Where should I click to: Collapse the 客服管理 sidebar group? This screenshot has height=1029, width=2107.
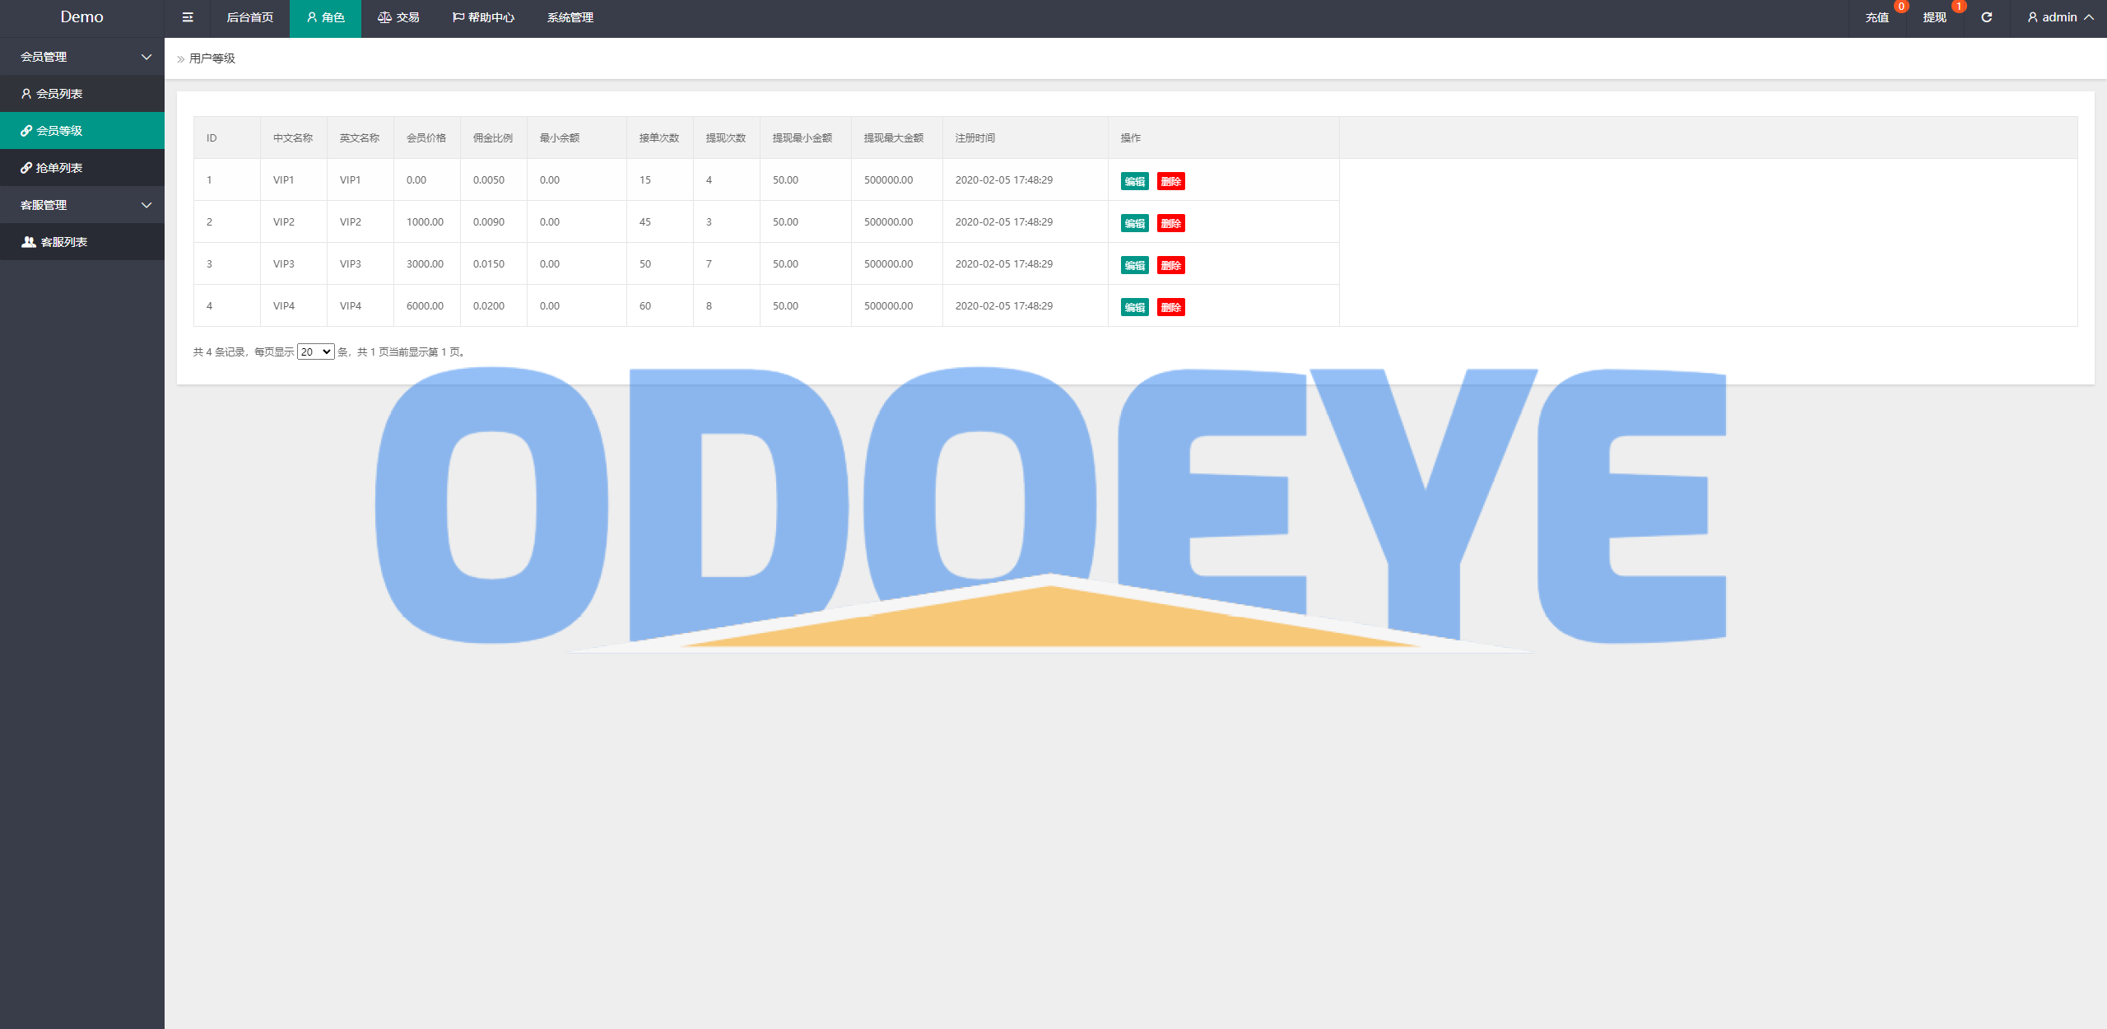click(x=82, y=205)
